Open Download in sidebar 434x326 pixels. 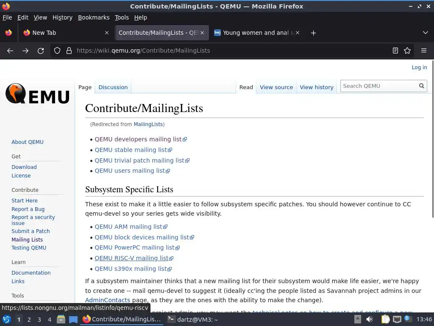click(x=24, y=167)
